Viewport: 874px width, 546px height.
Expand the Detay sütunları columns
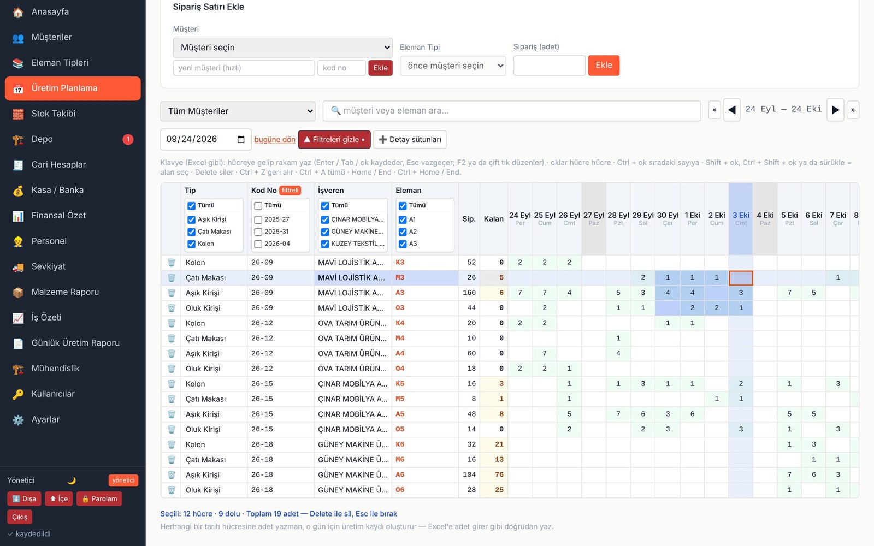(x=410, y=139)
